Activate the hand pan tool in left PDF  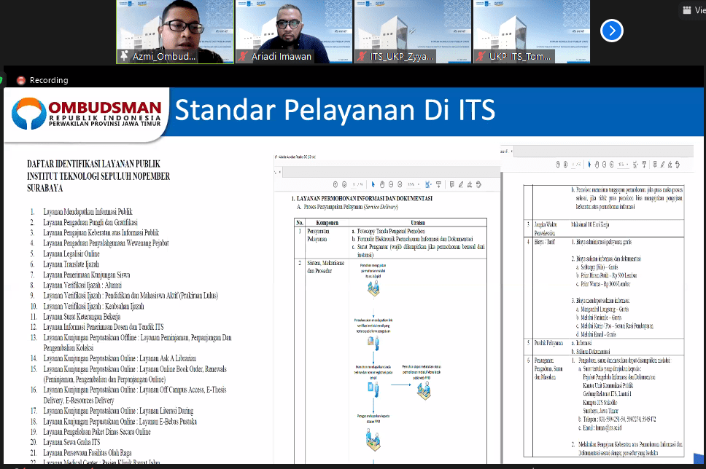coord(381,184)
